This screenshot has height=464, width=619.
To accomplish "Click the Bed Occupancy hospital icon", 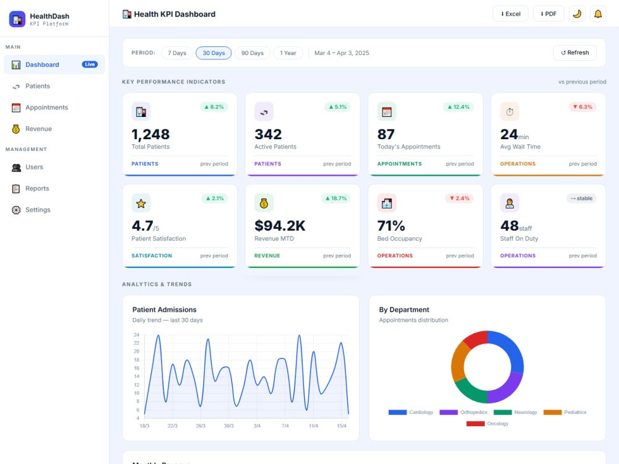I will tap(386, 203).
